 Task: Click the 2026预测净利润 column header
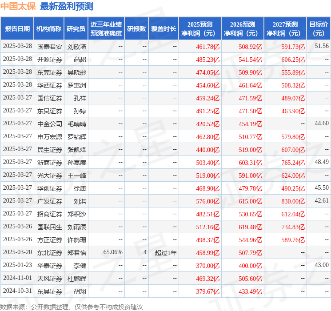[243, 29]
